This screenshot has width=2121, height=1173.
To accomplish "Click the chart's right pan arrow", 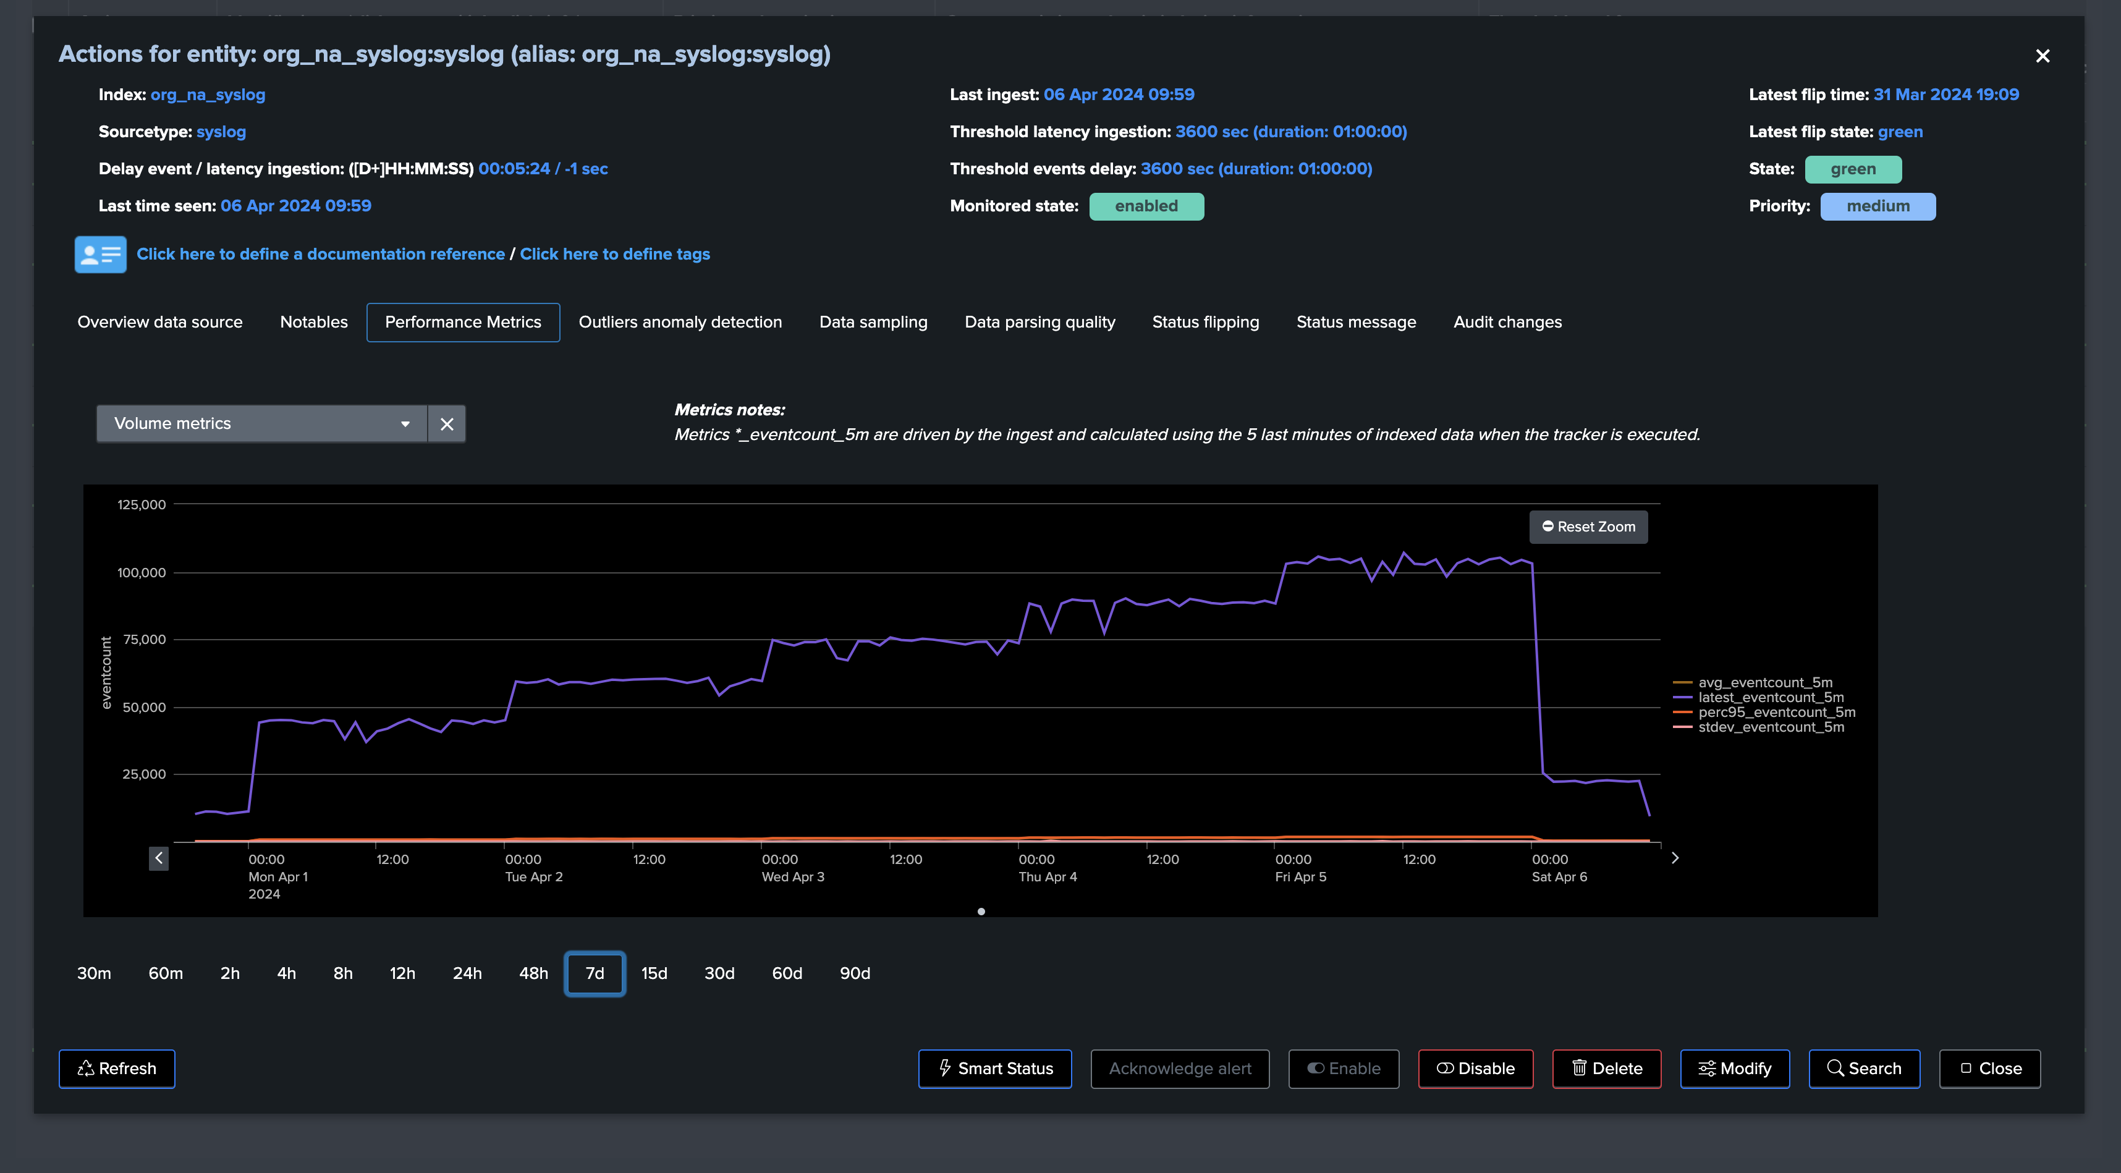I will 1675,858.
